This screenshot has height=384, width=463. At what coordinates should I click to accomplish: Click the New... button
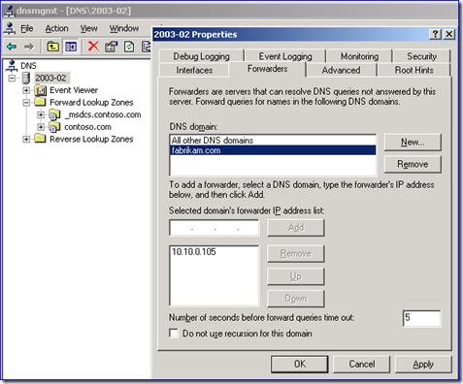413,143
